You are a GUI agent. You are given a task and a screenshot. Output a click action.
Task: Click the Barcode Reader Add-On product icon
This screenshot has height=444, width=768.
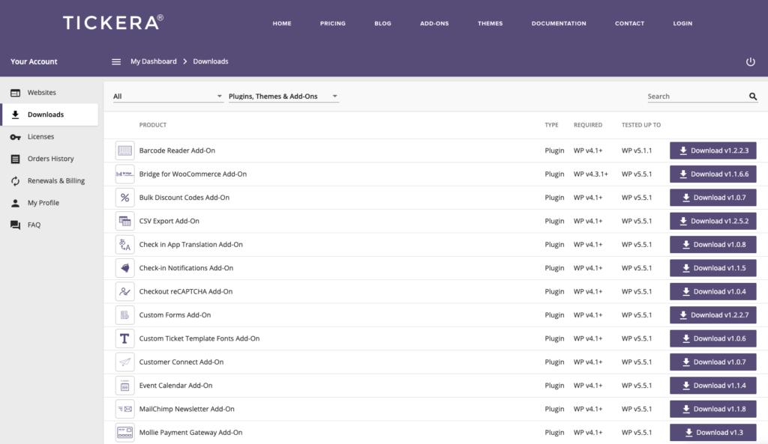click(x=124, y=150)
